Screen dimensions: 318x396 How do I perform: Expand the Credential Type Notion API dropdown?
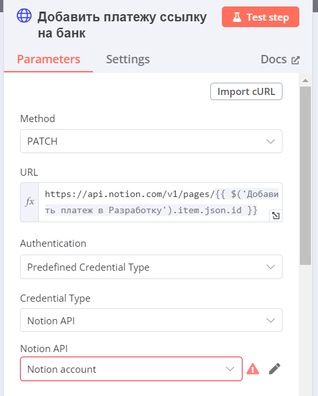click(151, 320)
